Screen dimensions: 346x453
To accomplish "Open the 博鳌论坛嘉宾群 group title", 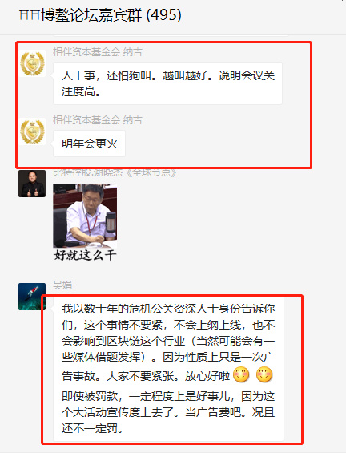I will (x=91, y=14).
